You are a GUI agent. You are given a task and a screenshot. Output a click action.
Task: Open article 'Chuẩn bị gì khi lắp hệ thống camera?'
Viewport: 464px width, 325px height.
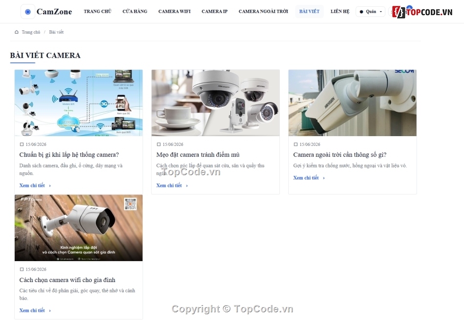pos(69,155)
